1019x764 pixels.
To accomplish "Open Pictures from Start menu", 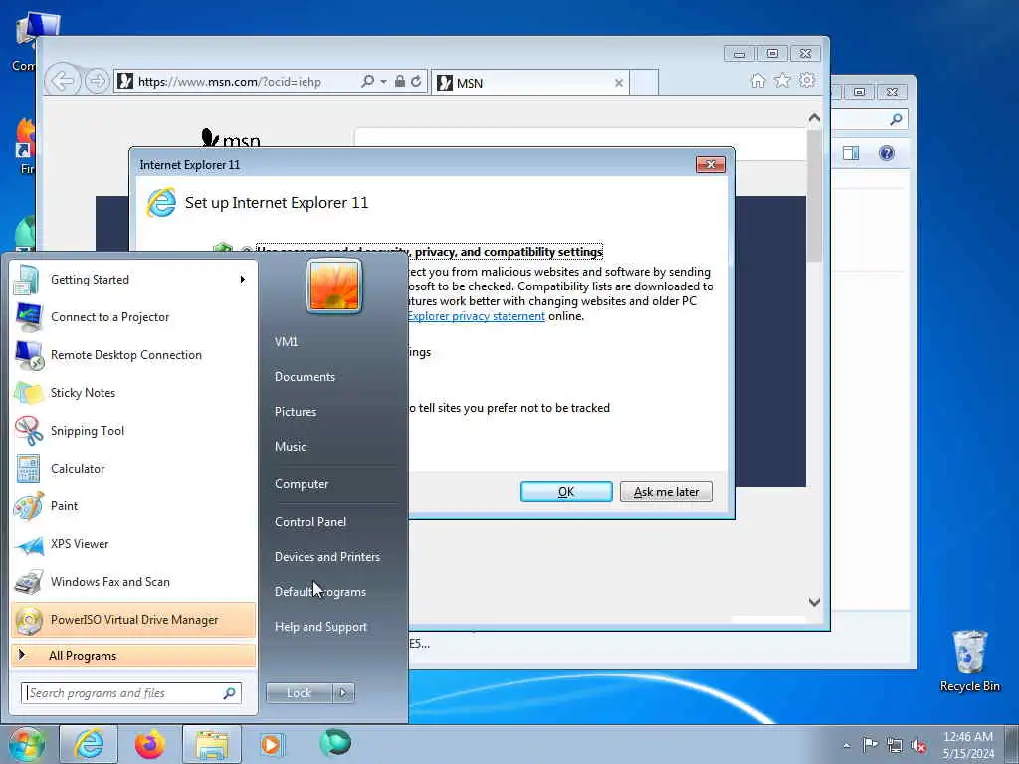I will coord(296,412).
